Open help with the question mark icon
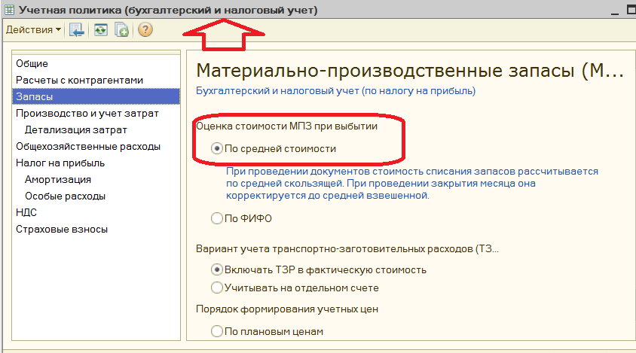This screenshot has height=353, width=636. 145,29
